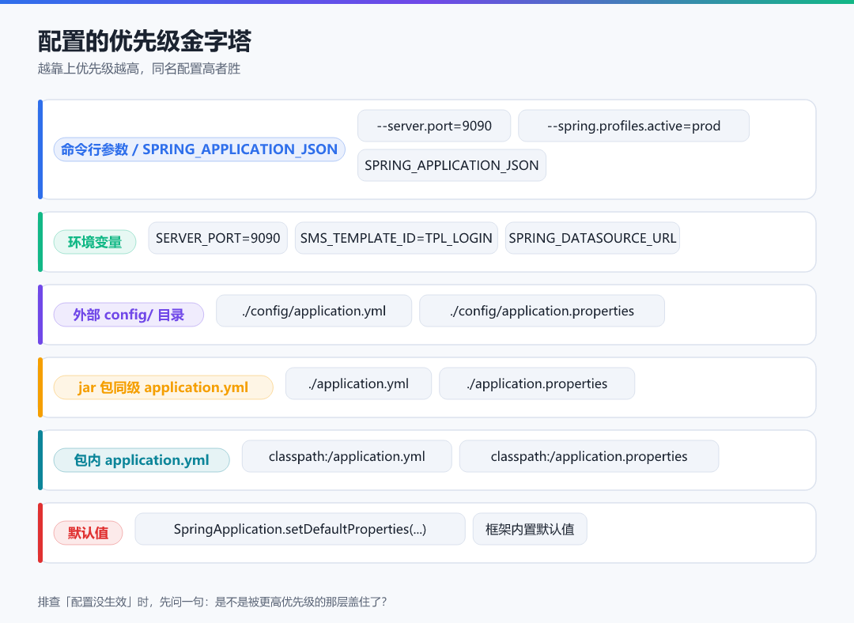This screenshot has height=623, width=854.
Task: Click the classpath:/application.yml chip
Action: click(347, 456)
